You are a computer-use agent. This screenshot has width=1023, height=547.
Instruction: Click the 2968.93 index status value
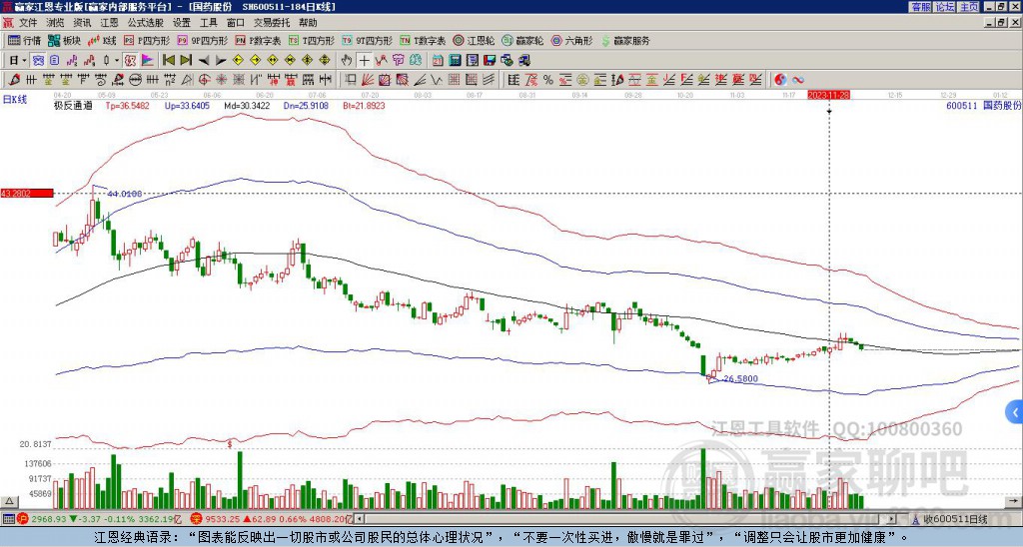point(50,519)
